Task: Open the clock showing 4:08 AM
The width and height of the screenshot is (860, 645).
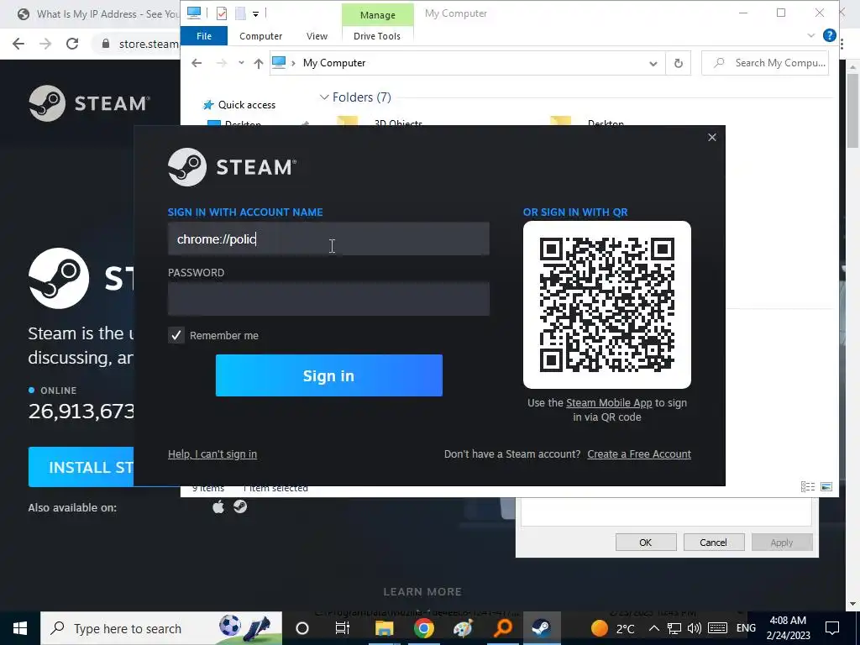Action: 788,628
